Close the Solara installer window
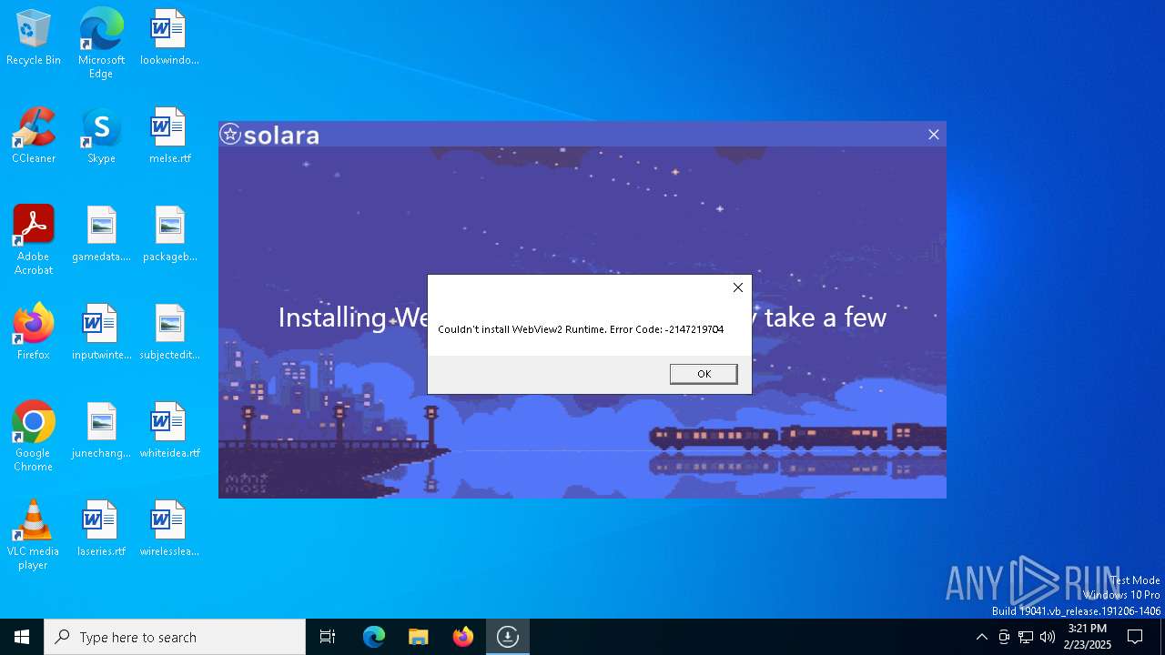The width and height of the screenshot is (1165, 655). (x=933, y=135)
